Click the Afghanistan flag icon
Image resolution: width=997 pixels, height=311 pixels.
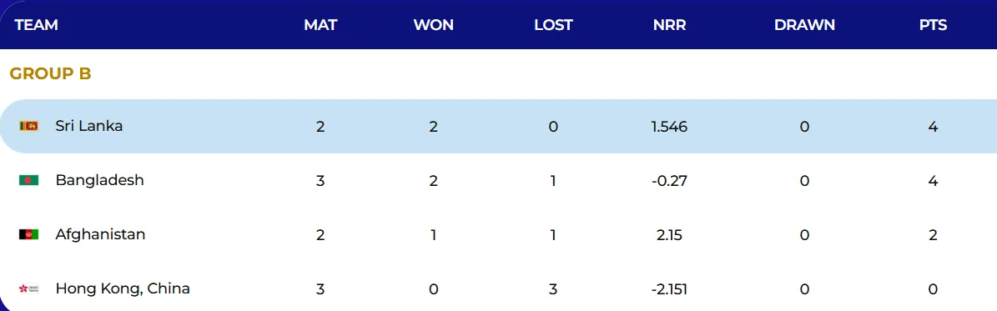tap(28, 234)
